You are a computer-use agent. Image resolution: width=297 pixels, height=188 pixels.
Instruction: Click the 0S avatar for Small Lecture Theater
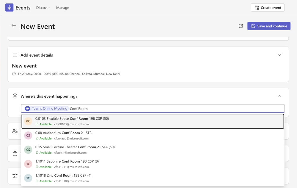[28, 150]
